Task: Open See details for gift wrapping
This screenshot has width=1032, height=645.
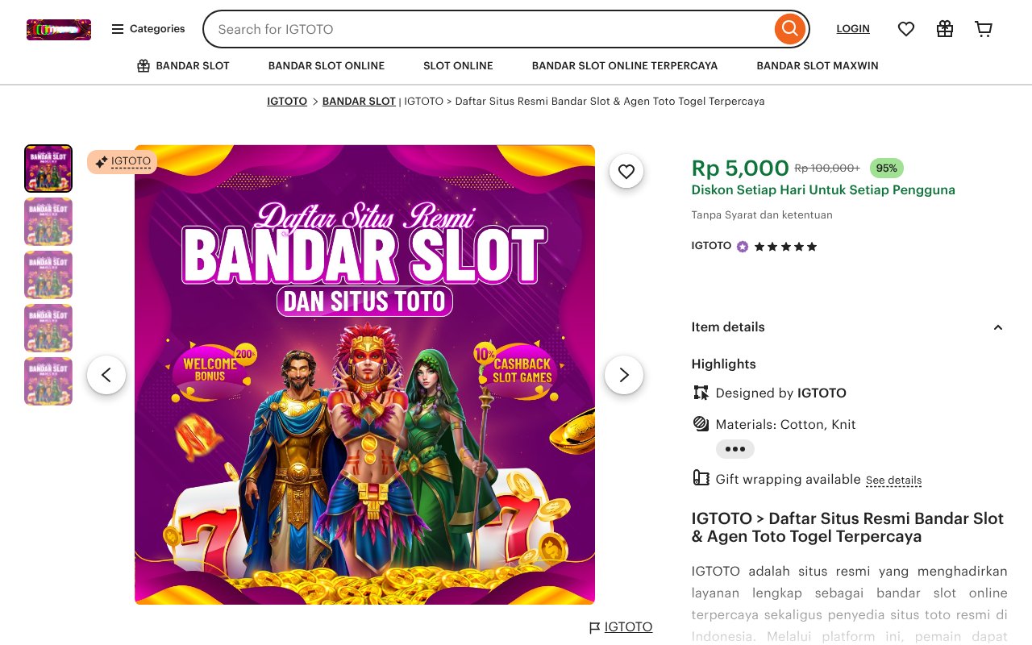Action: [893, 480]
